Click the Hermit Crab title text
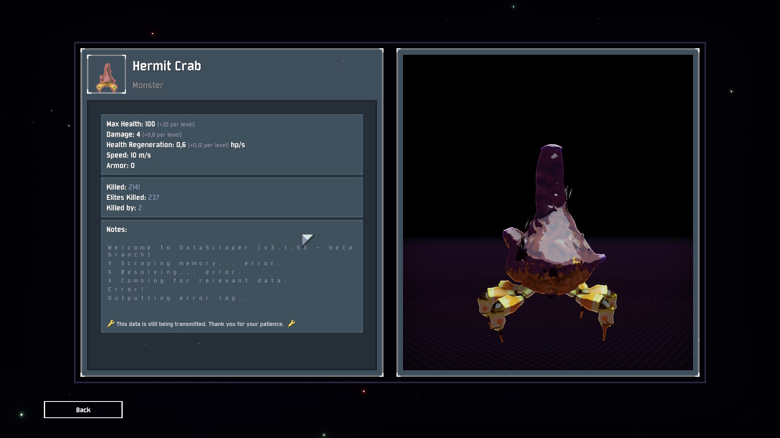The image size is (780, 438). tap(167, 66)
